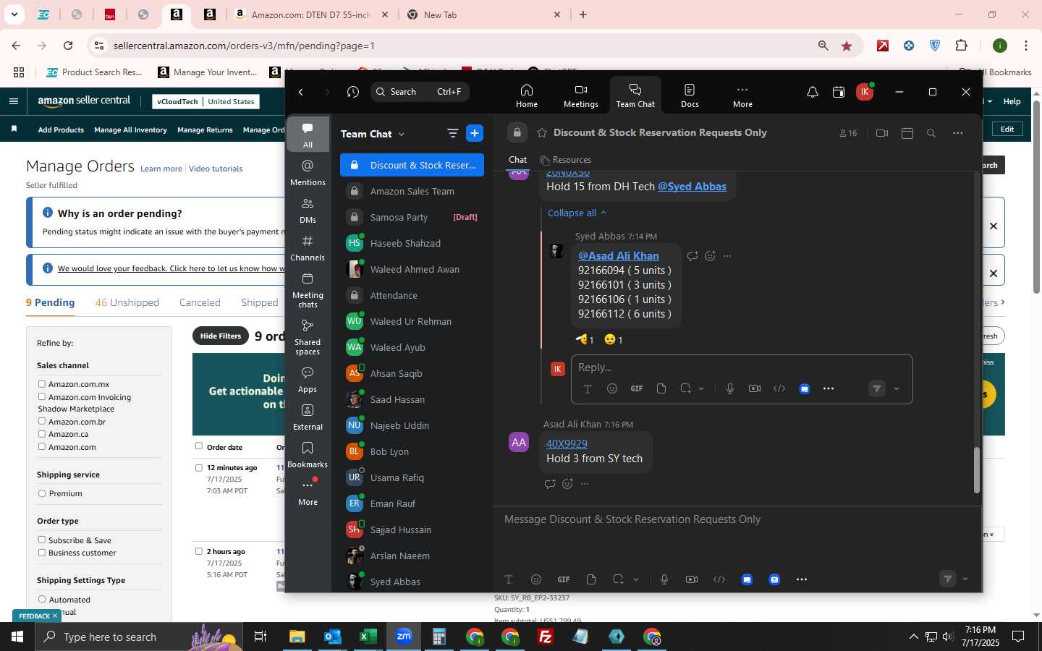Open Mentions in Zoom sidebar

point(308,172)
